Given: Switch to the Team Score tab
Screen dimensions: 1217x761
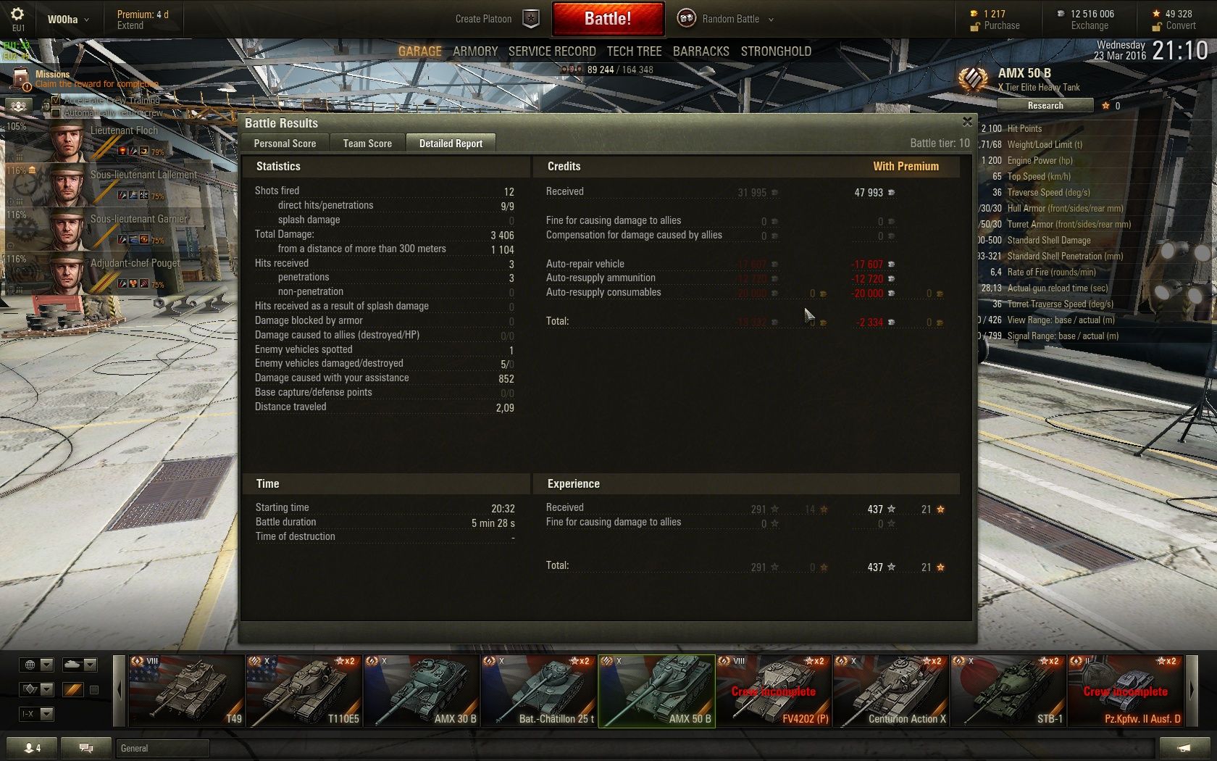Looking at the screenshot, I should pyautogui.click(x=367, y=144).
